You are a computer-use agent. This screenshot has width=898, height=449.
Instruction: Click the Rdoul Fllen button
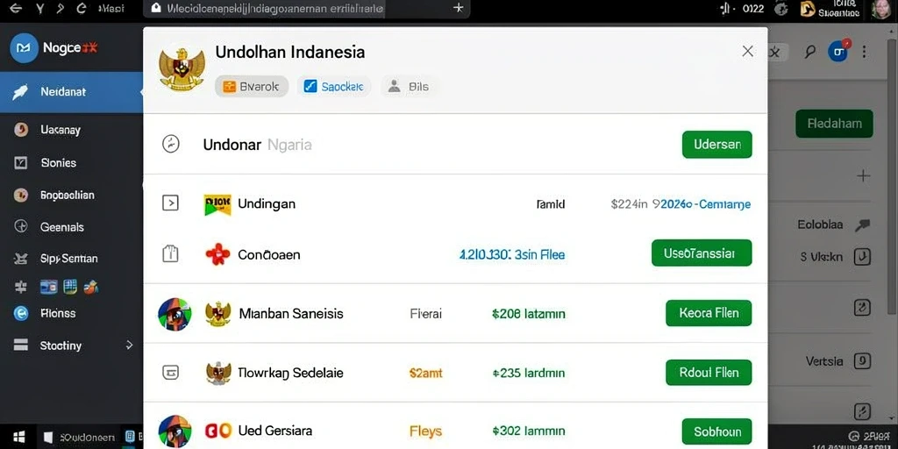click(709, 372)
